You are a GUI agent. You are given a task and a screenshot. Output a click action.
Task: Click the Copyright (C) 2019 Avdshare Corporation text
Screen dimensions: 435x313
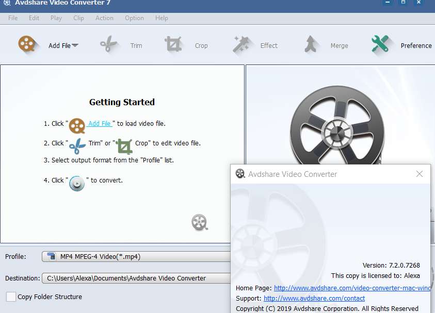(x=327, y=308)
